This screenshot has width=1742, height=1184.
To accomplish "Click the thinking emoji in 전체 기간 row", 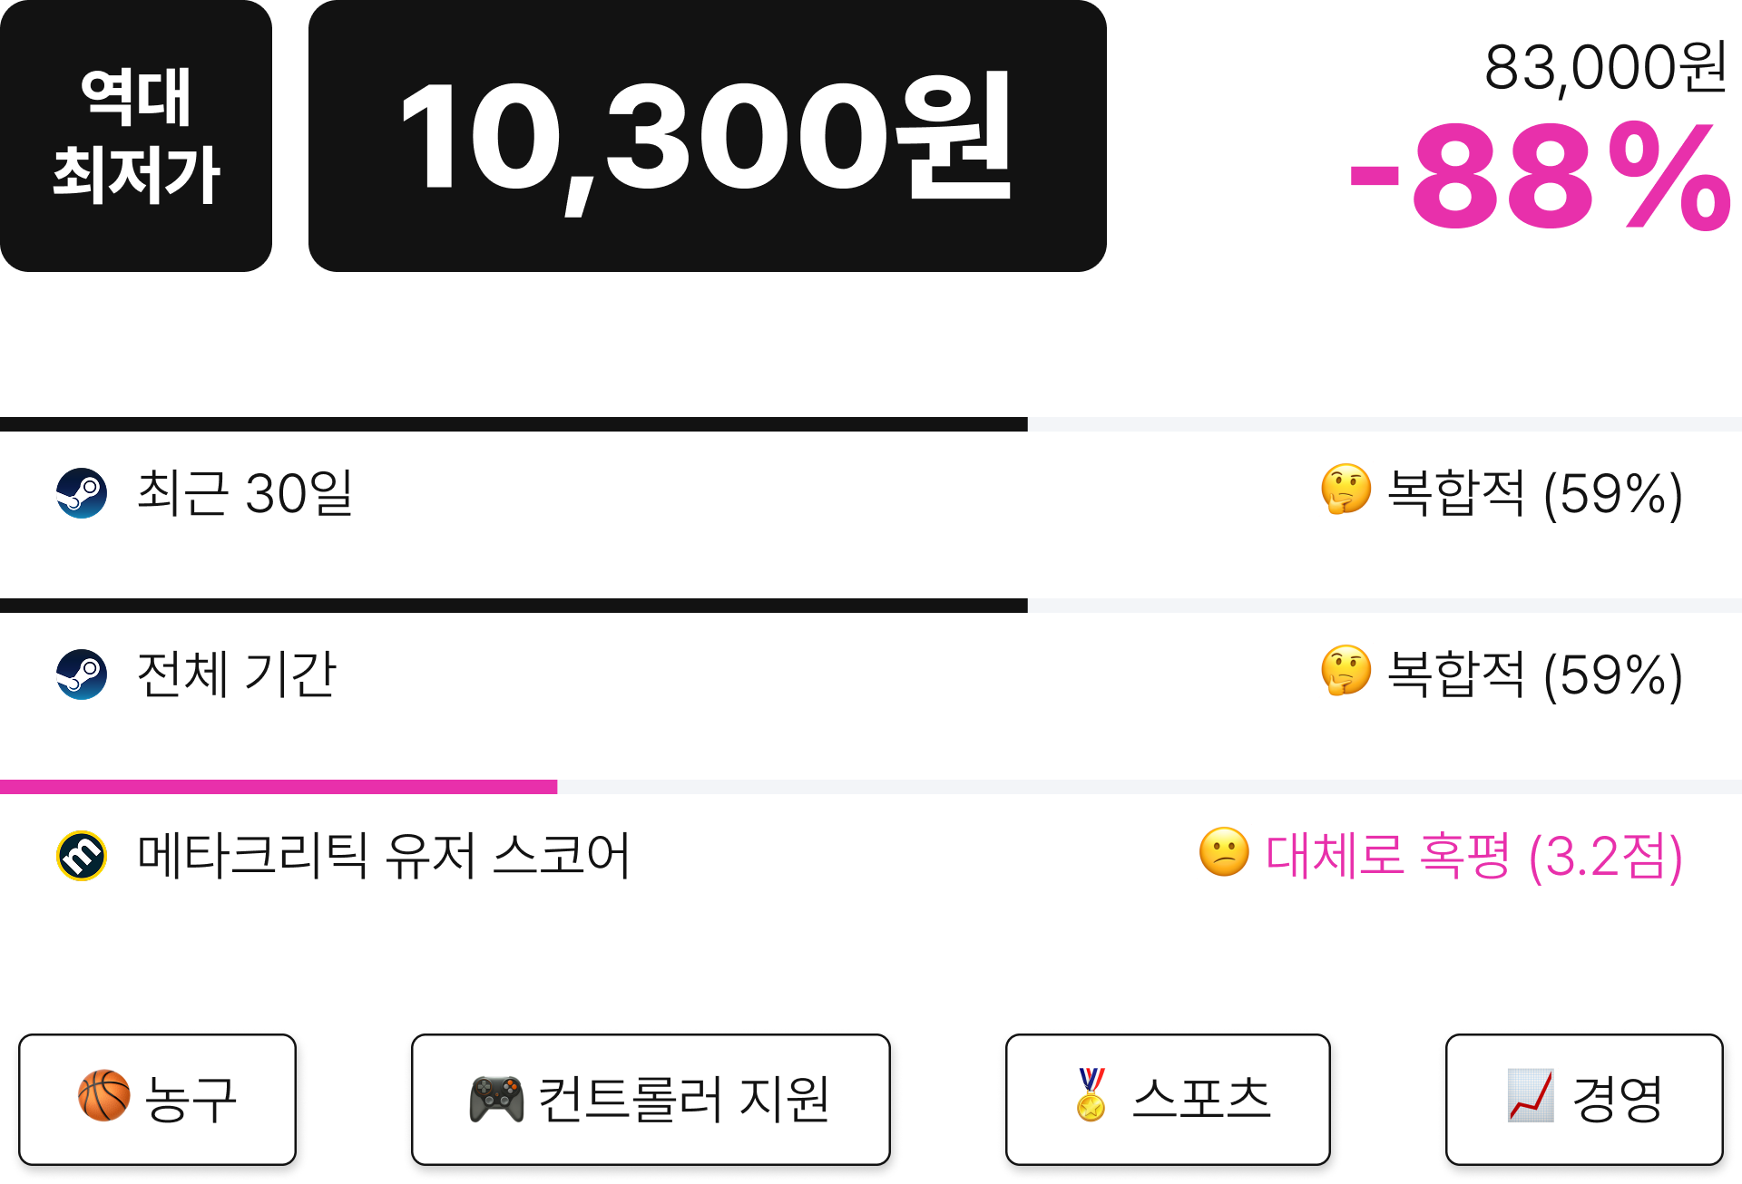I will tap(1346, 672).
